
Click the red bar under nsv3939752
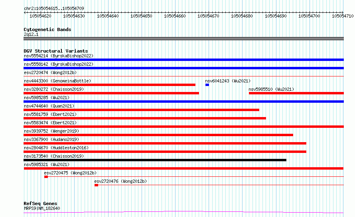click(x=158, y=135)
